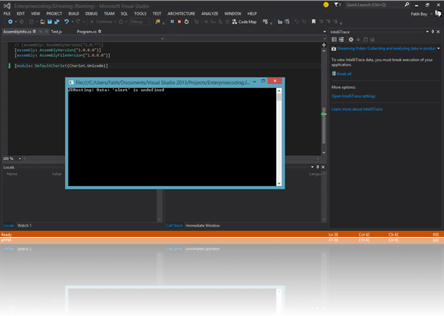Pin the IntelliTrace panel
The image size is (444, 316).
432,32
